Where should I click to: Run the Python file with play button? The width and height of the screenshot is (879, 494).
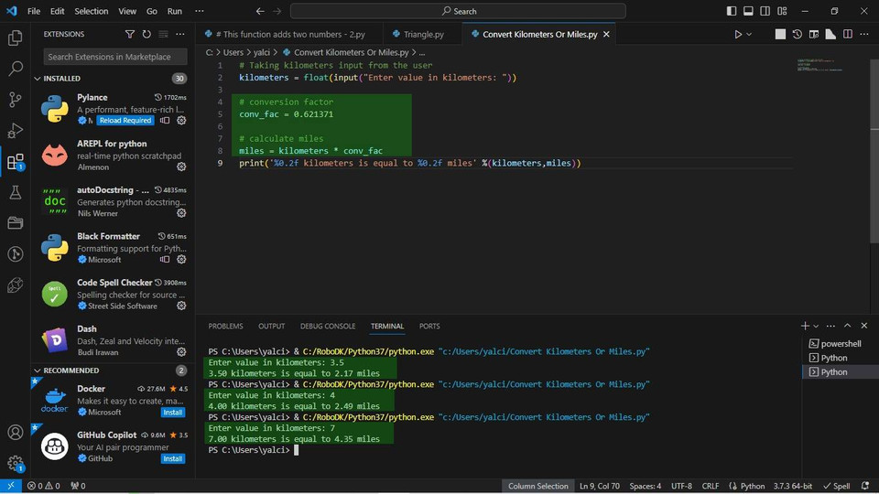(x=738, y=34)
